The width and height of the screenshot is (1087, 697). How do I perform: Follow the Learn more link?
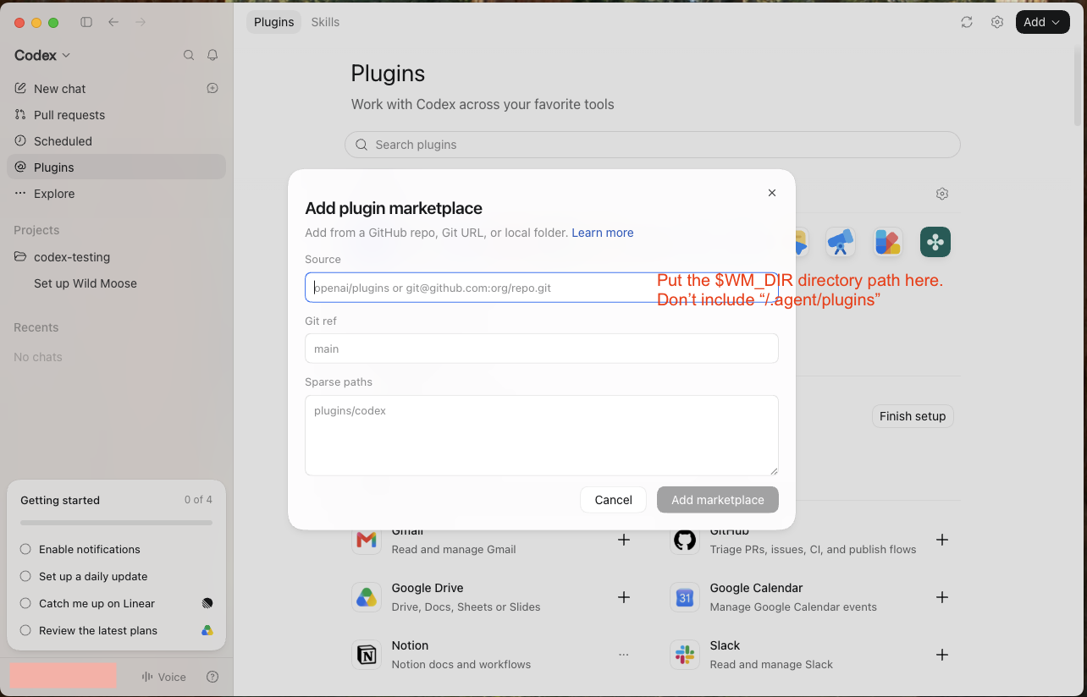click(603, 233)
